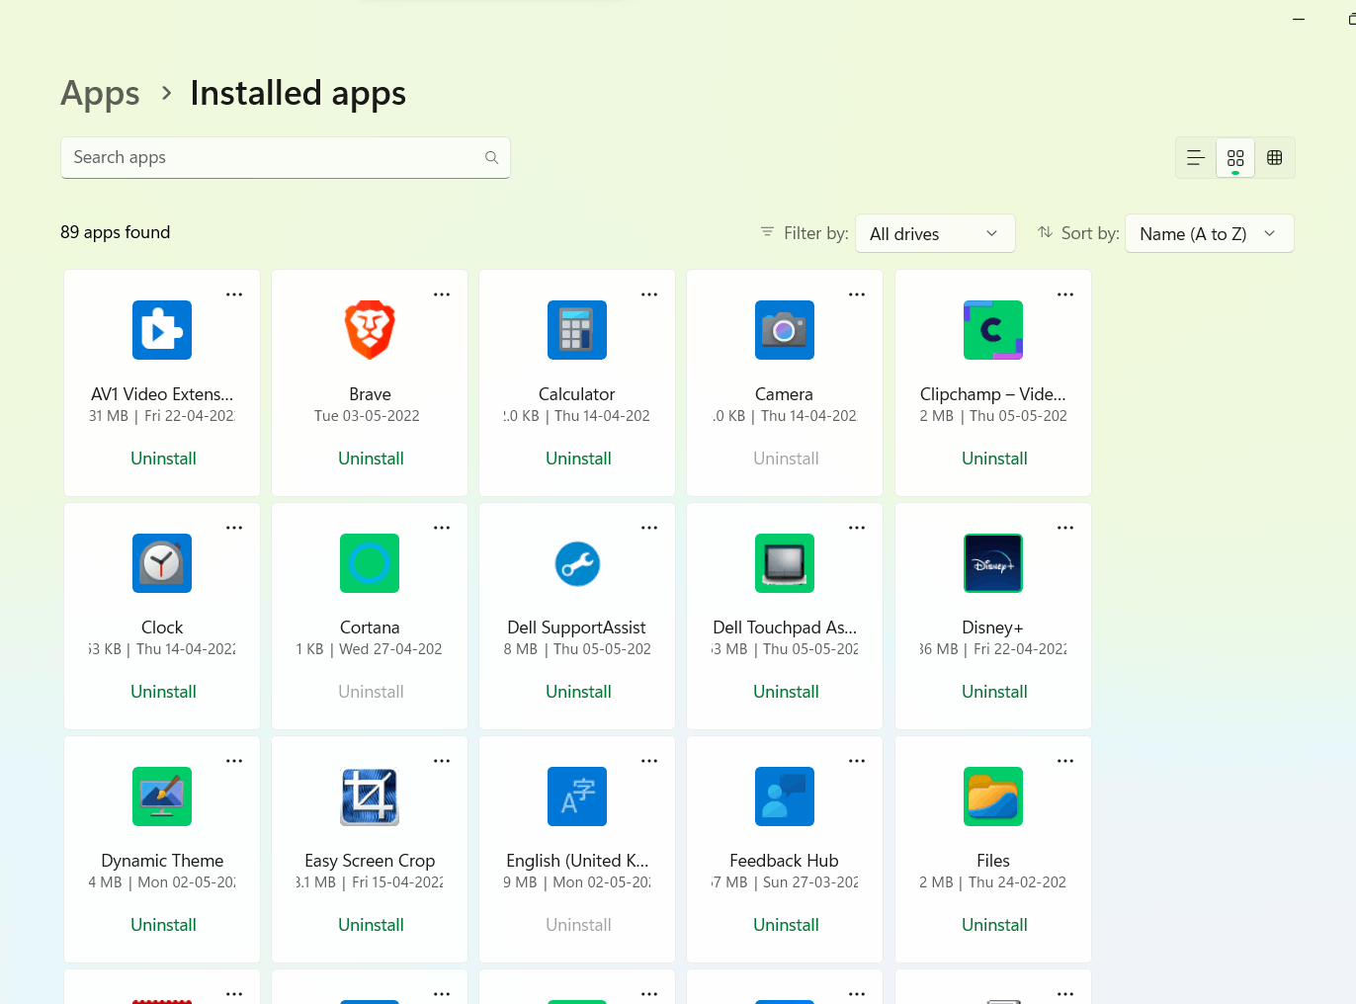Image resolution: width=1356 pixels, height=1004 pixels.
Task: Uninstall Brave
Action: 371,459
